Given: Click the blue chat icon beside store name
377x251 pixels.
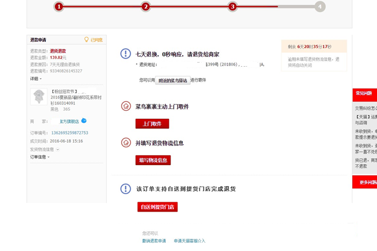Looking at the screenshot, I should pyautogui.click(x=84, y=121).
